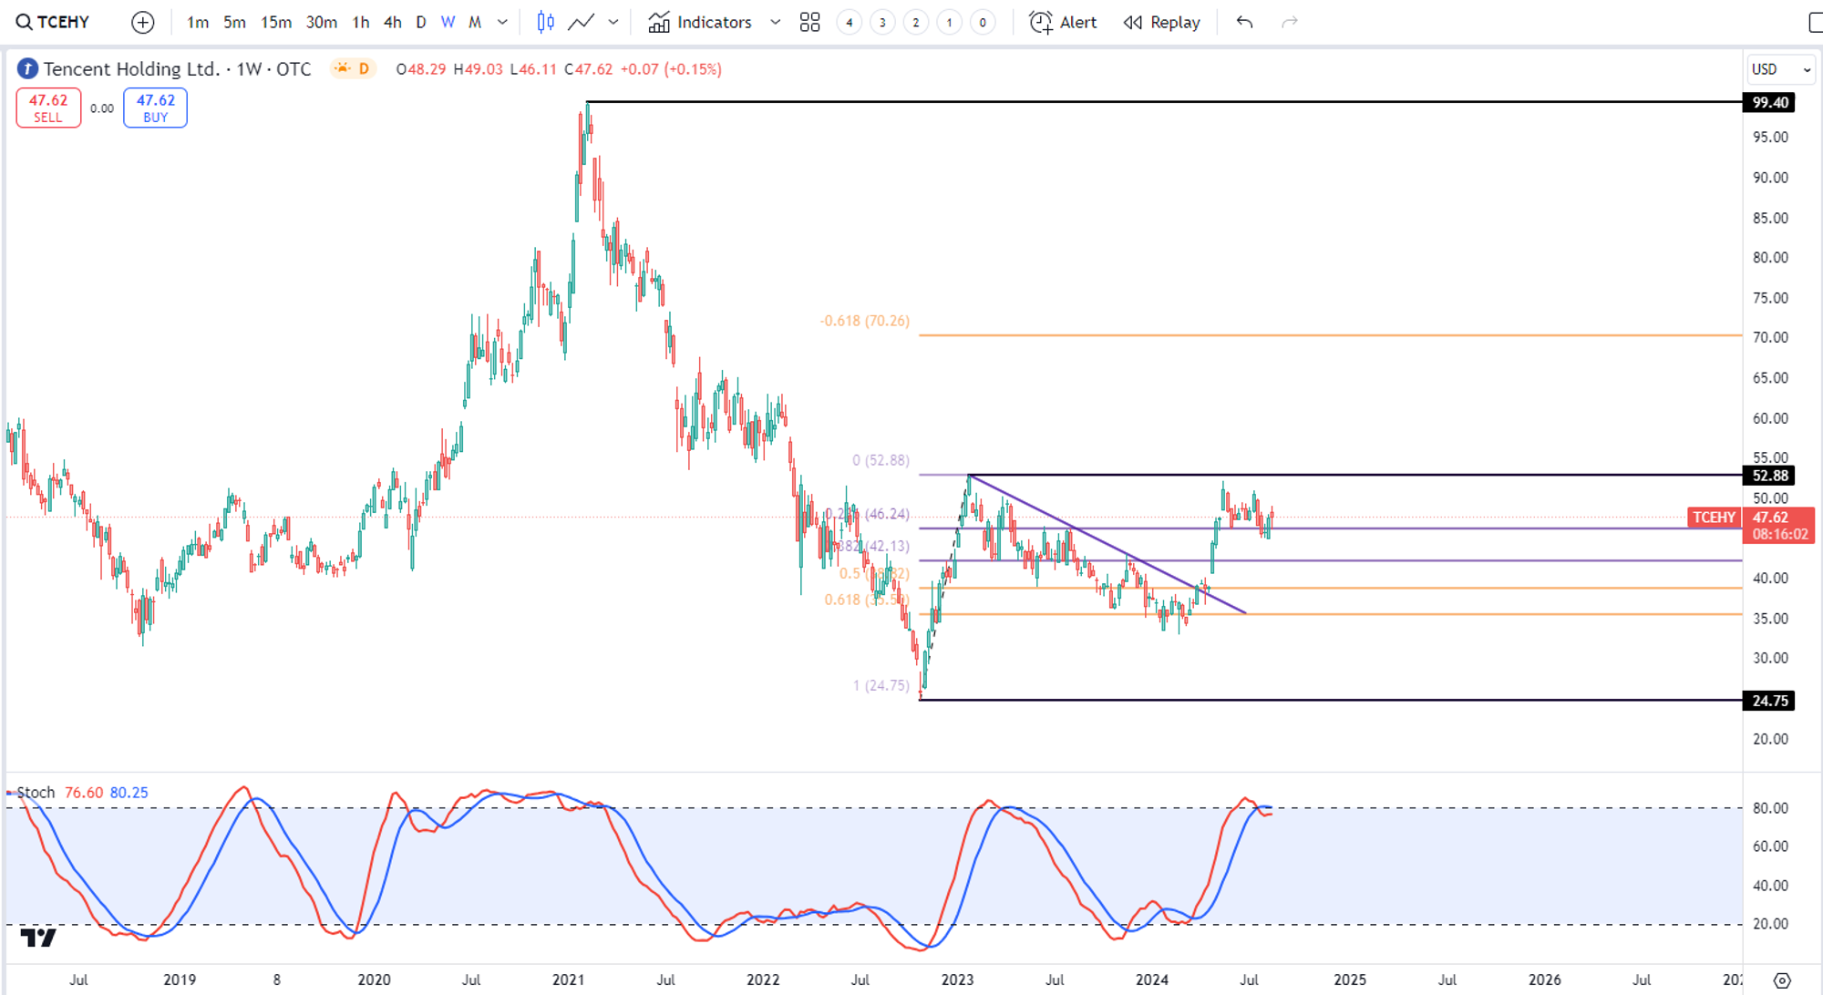Screen dimensions: 1823x995
Task: Open the layout grid templates icon
Action: [809, 22]
